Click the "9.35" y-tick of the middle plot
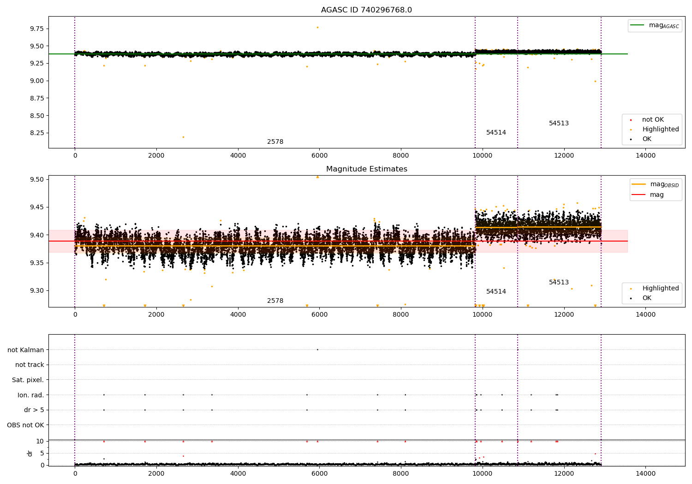The height and width of the screenshot is (484, 692). [x=36, y=263]
